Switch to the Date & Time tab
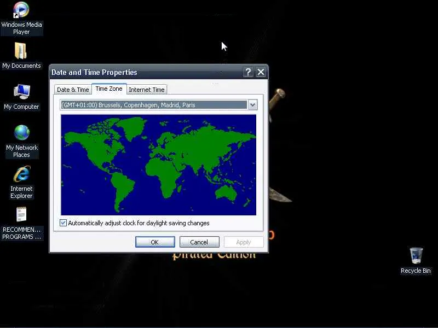 click(x=73, y=90)
